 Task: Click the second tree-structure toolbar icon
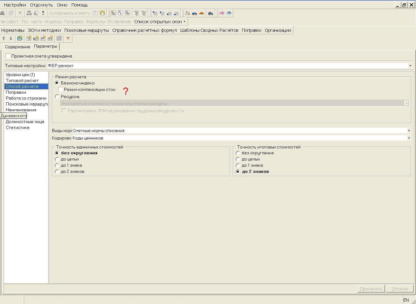click(144, 13)
